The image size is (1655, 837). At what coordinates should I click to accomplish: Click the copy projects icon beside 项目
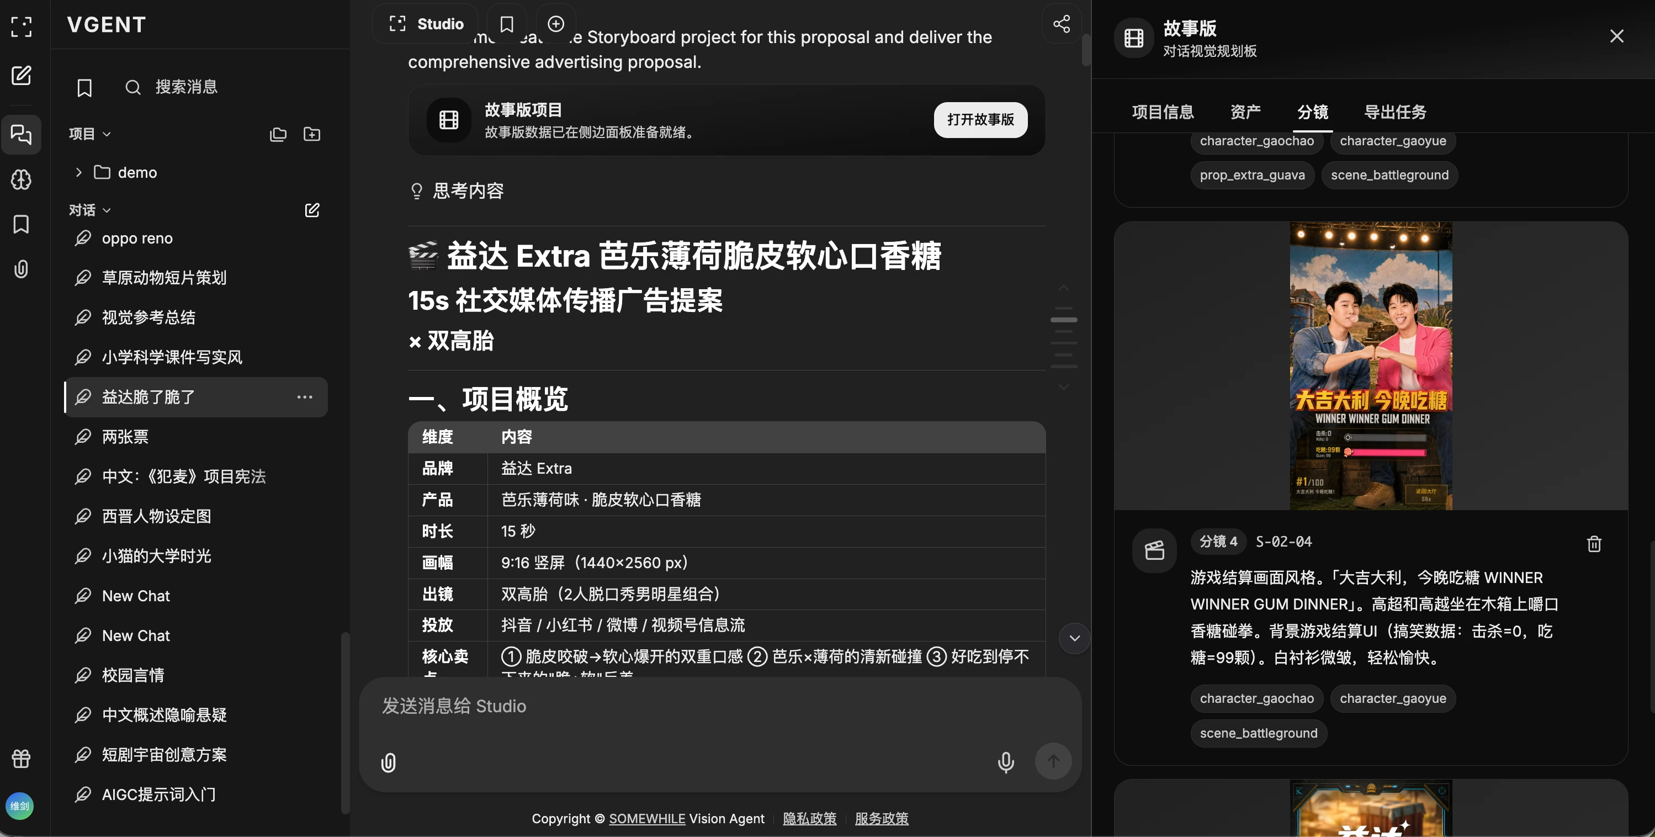click(x=278, y=134)
